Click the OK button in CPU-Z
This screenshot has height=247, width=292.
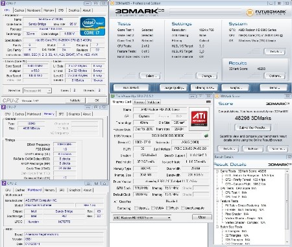[x=97, y=100]
